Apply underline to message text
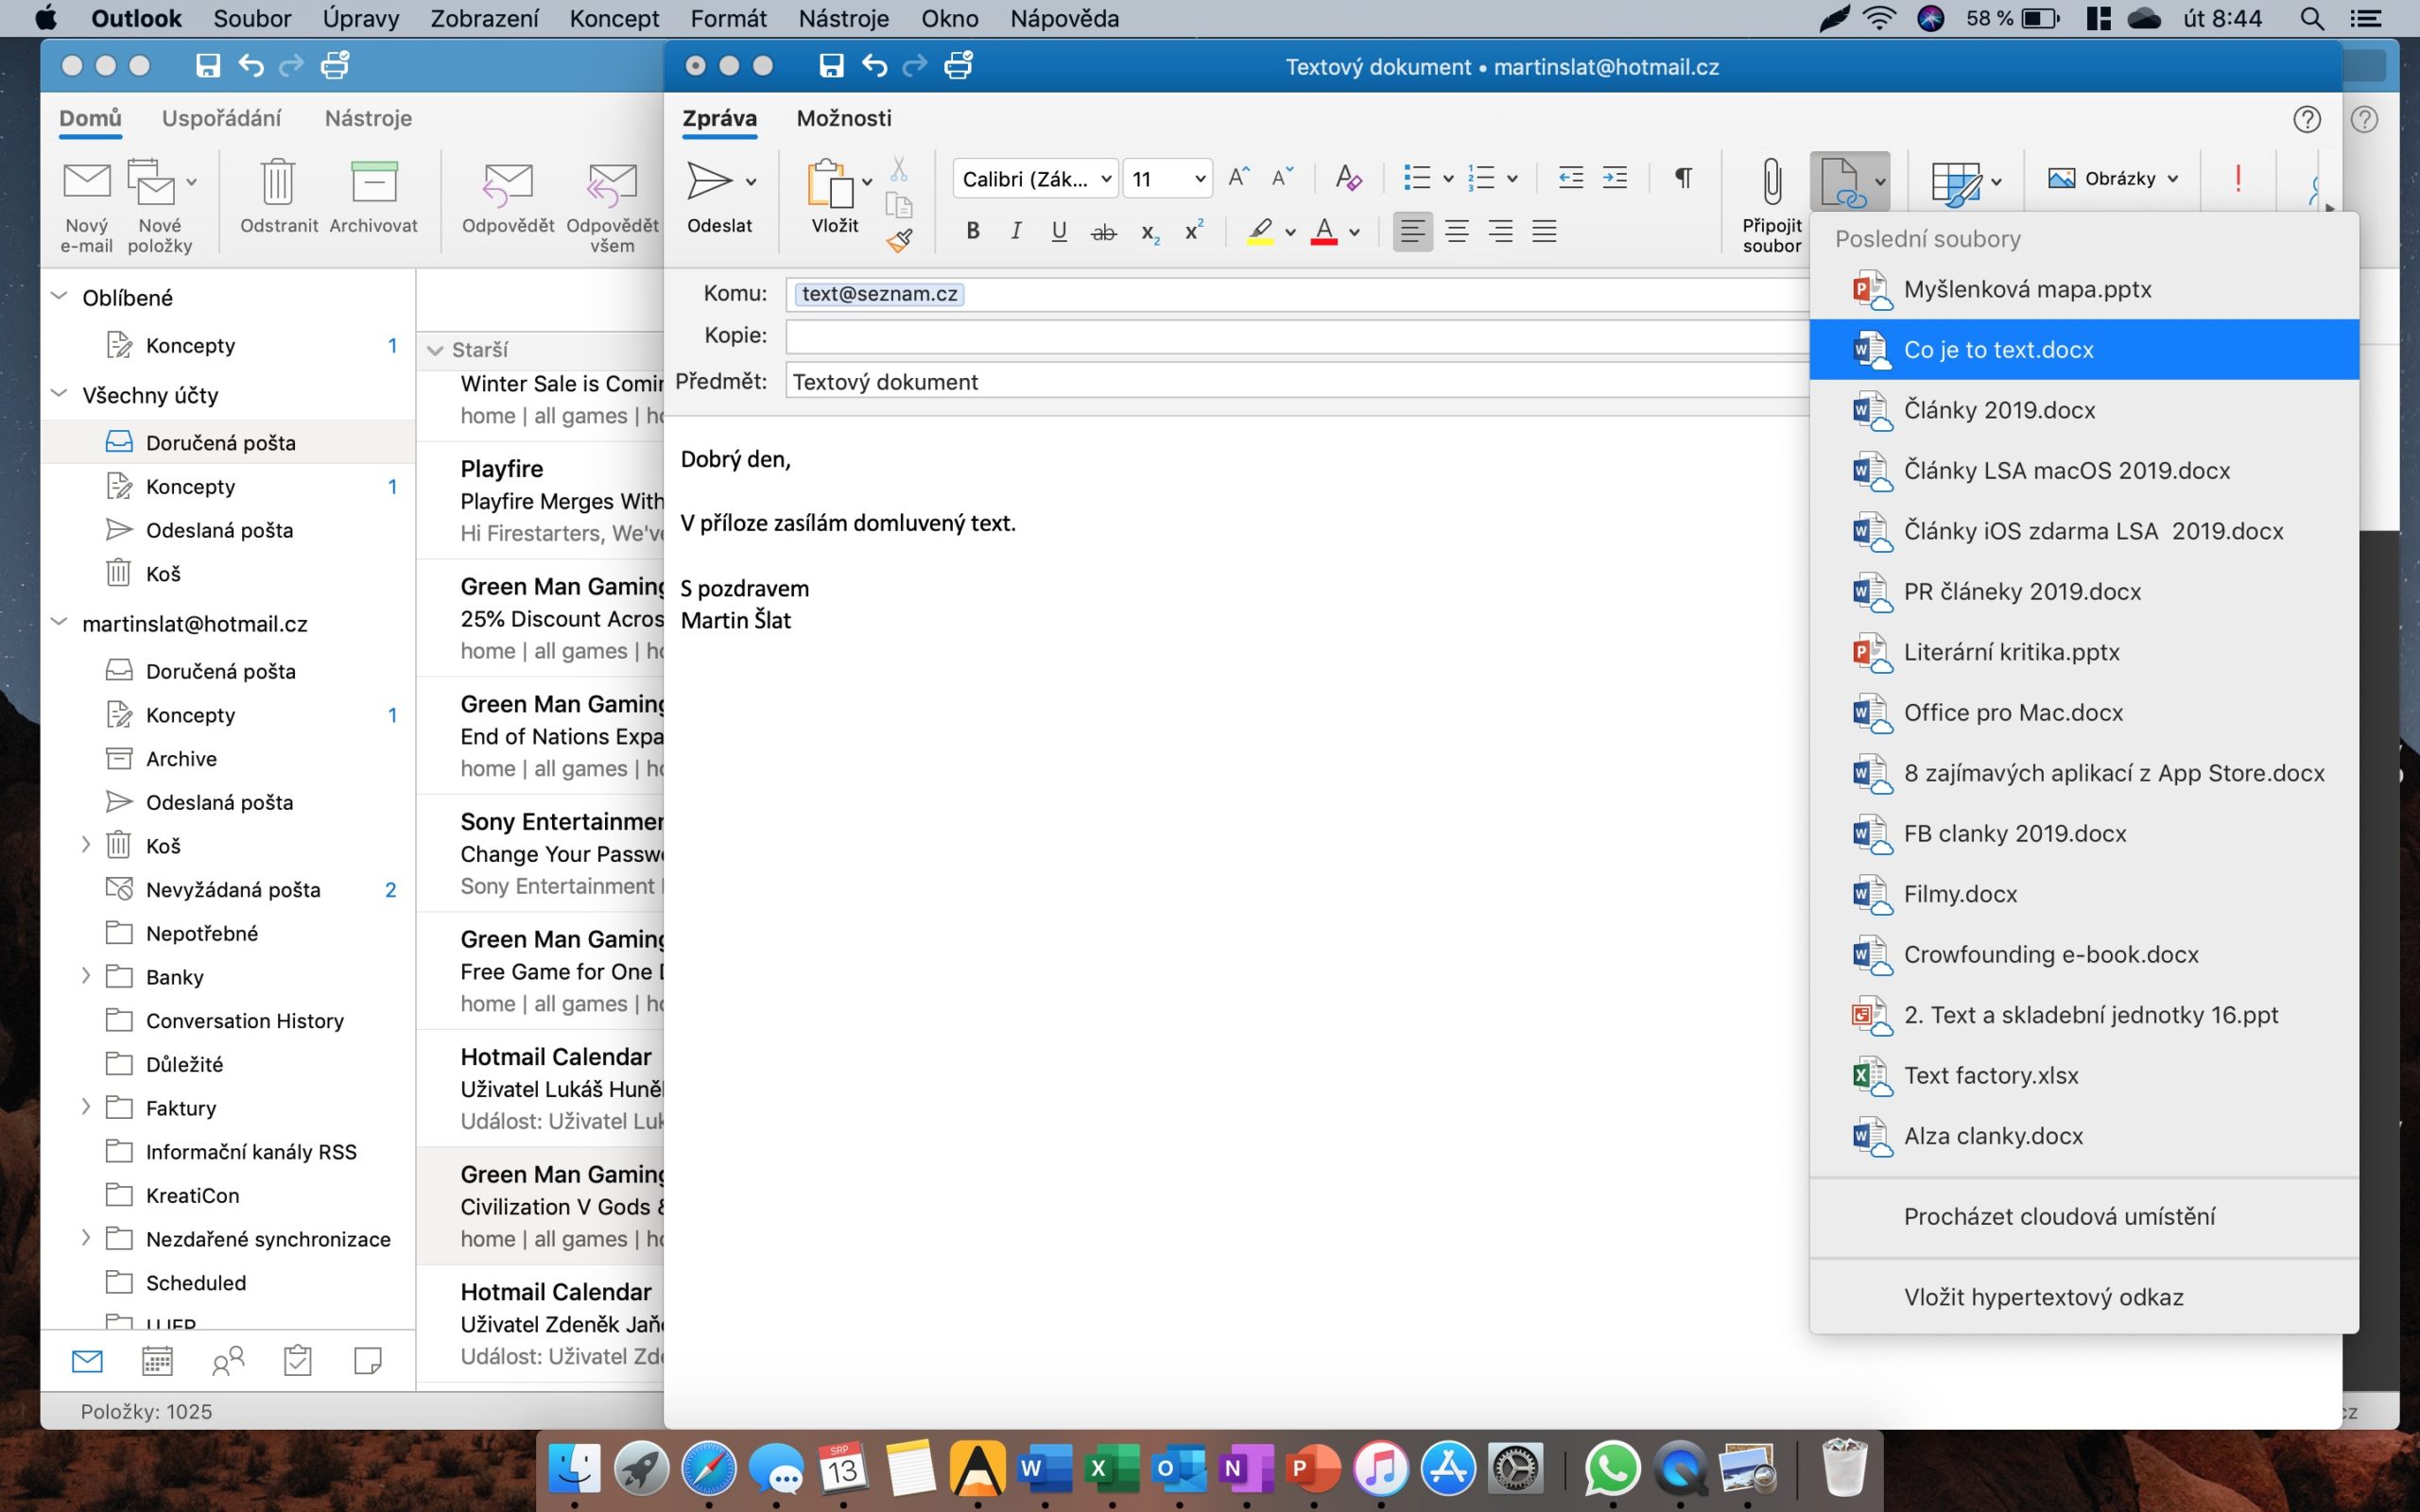 pyautogui.click(x=1058, y=231)
